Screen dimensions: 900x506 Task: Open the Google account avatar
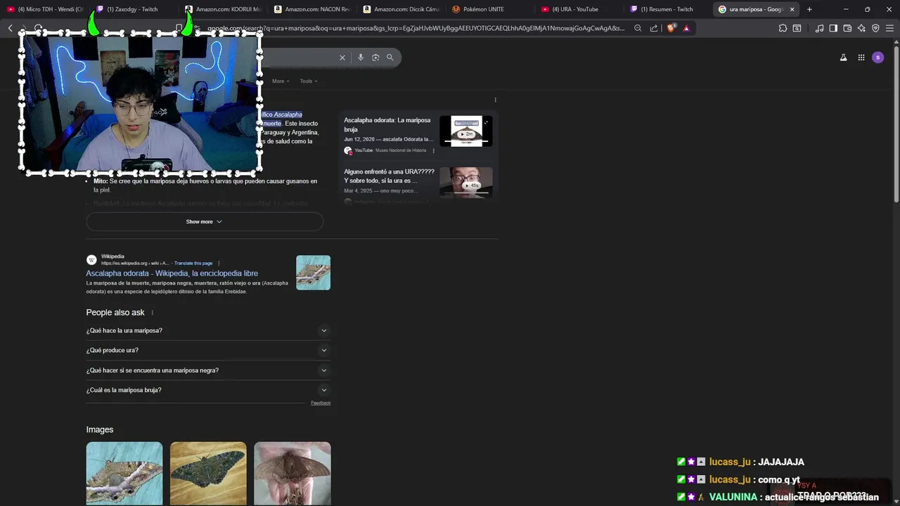[877, 58]
